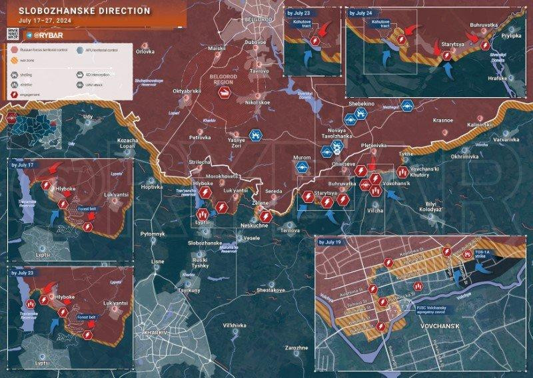Click the 'Zarozhne' label
Screen dimensions: 533x378
point(296,348)
